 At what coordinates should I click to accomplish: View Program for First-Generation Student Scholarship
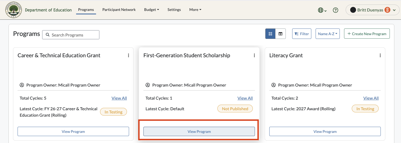(199, 132)
